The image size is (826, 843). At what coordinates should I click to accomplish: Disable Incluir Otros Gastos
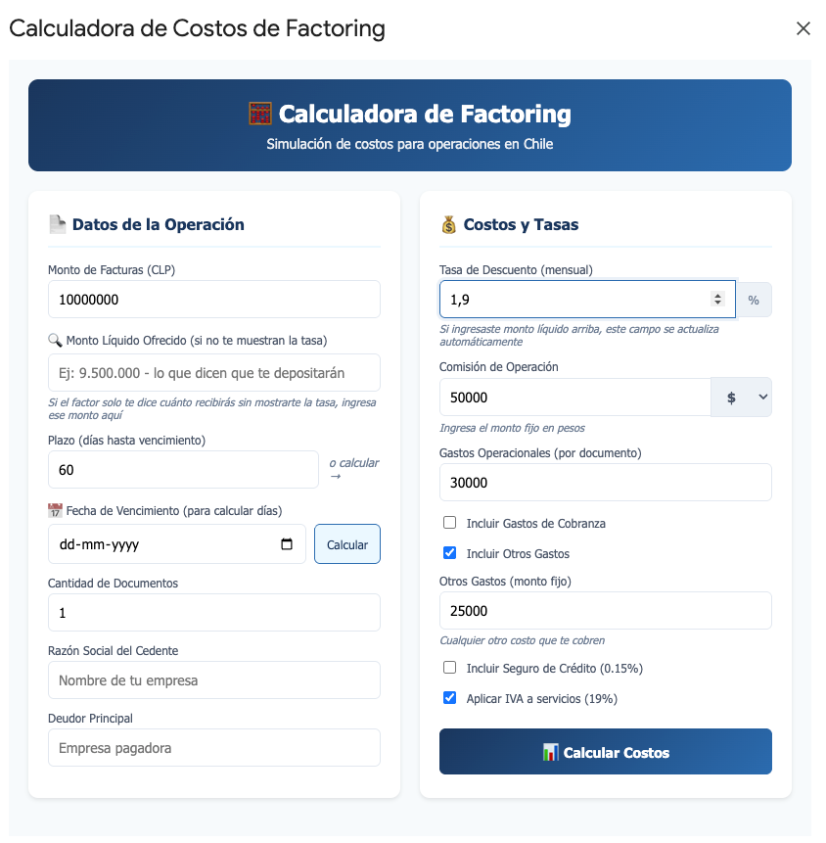pos(449,552)
